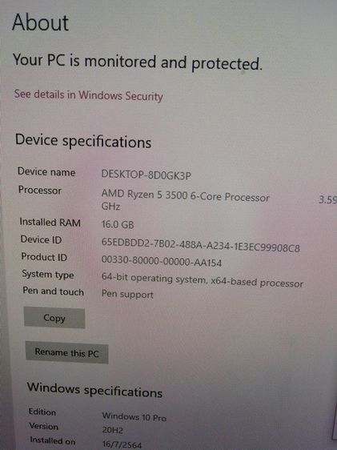Click Your PC is monitored and protected text
Viewport: 337px width, 450px height.
138,62
